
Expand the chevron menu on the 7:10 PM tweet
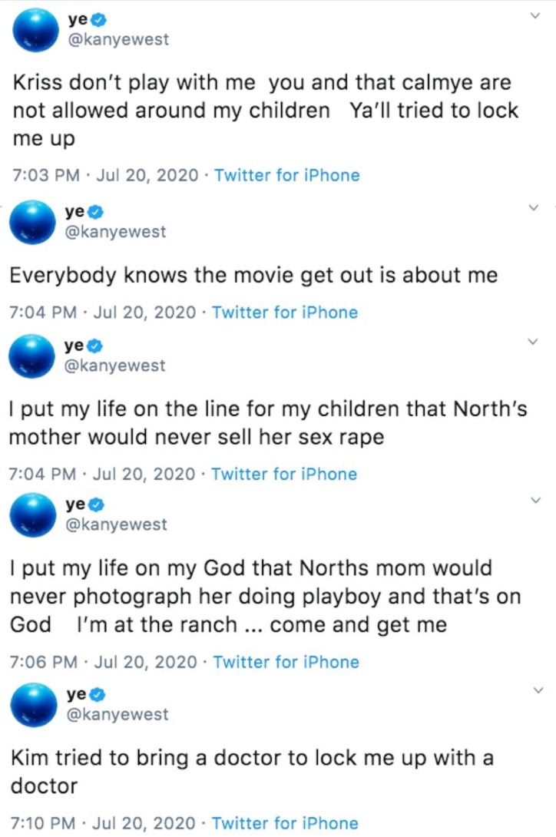pyautogui.click(x=535, y=691)
